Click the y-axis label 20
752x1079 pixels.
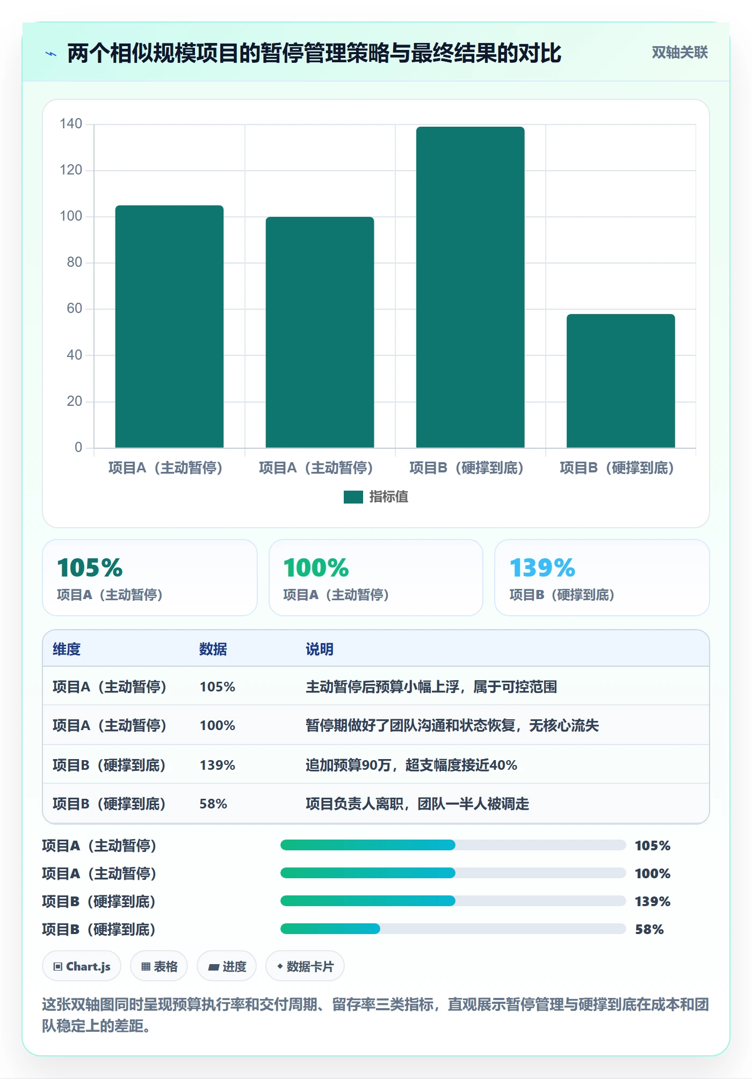(x=75, y=402)
